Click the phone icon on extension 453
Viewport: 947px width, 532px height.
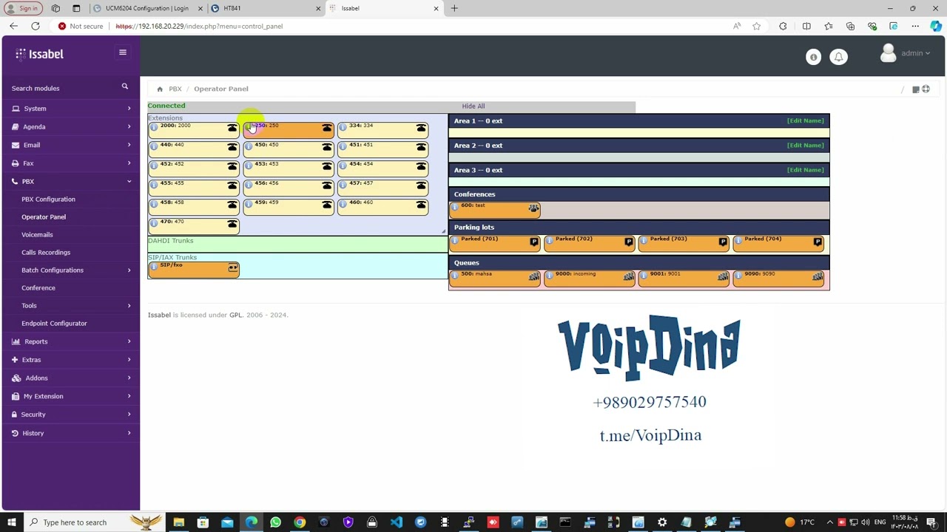[x=327, y=167]
